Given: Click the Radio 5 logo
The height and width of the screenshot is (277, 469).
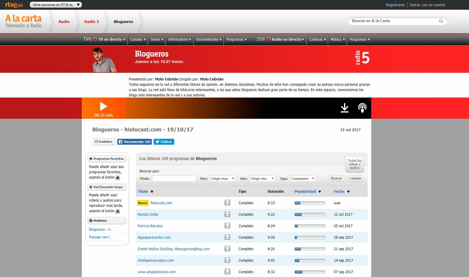Looking at the screenshot, I should coord(362,58).
